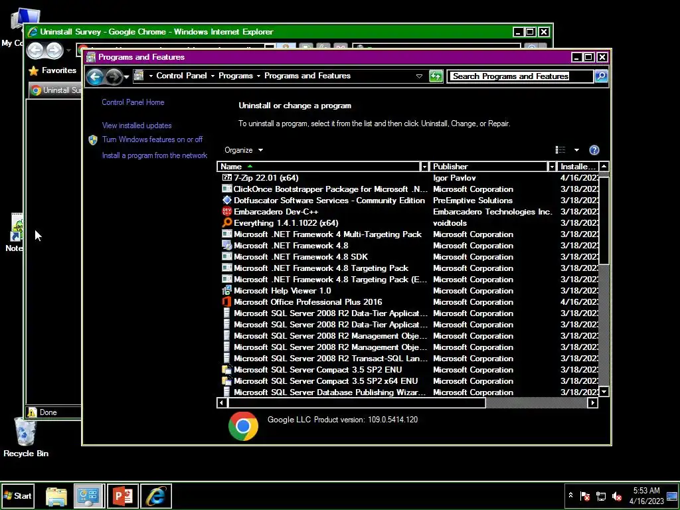The width and height of the screenshot is (680, 510).
Task: Click the muted speaker volume tray icon
Action: coord(616,496)
